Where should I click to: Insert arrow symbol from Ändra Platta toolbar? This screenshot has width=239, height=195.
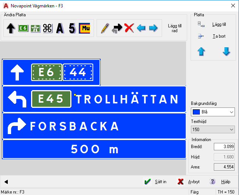click(11, 28)
